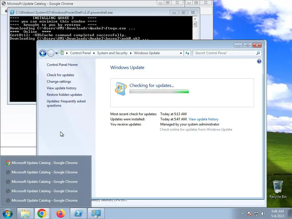Switch to PowerShell taskbar button
Screen dimensions: 292x219
pyautogui.click(x=78, y=213)
